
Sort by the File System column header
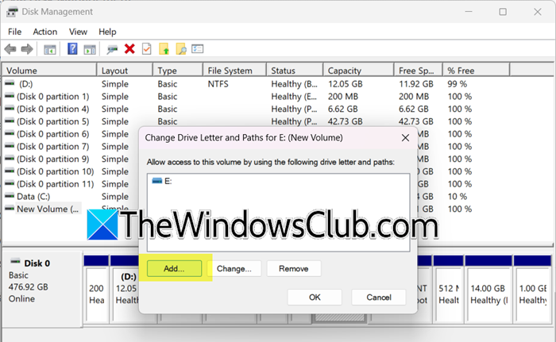click(x=235, y=71)
